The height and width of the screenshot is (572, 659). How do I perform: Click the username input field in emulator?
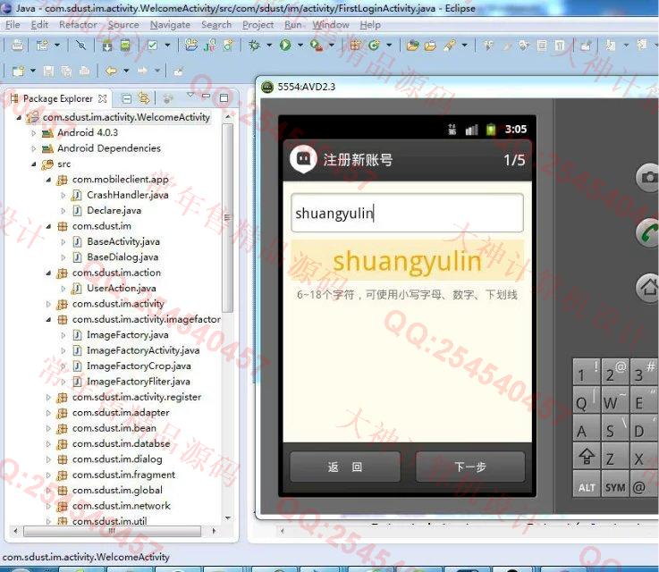tap(407, 213)
